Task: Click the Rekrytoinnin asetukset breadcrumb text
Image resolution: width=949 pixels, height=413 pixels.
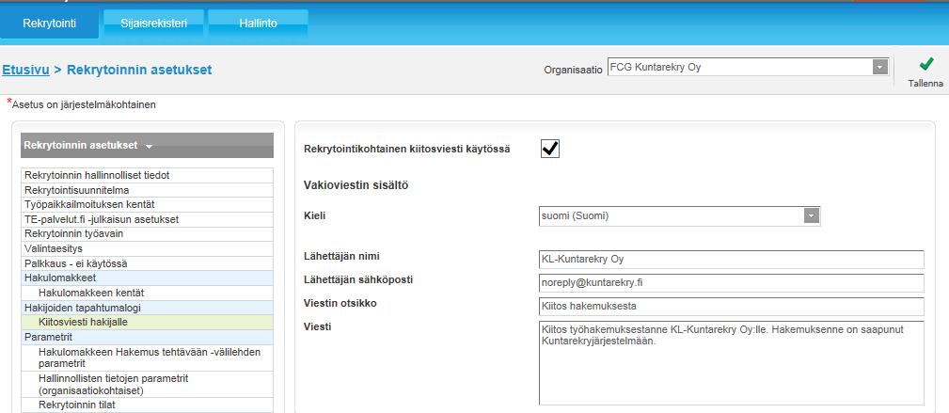Action: point(139,70)
